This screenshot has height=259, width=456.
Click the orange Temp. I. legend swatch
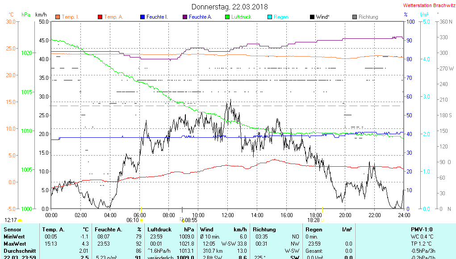57,17
